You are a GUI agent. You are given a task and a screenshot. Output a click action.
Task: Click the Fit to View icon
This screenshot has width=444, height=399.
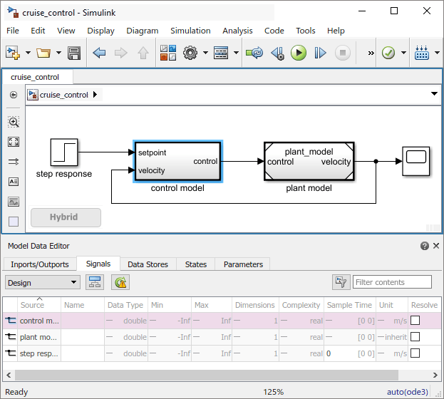coord(14,142)
